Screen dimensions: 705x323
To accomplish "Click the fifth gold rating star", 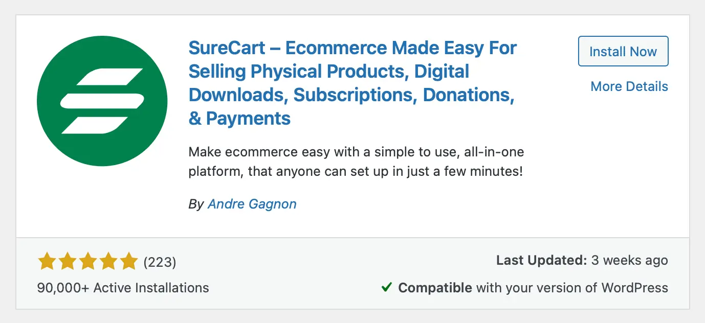I will click(x=128, y=261).
